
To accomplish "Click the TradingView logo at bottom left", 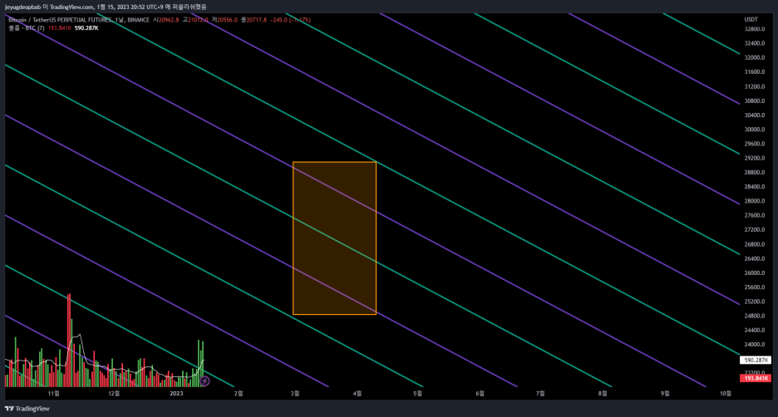I will (27, 409).
